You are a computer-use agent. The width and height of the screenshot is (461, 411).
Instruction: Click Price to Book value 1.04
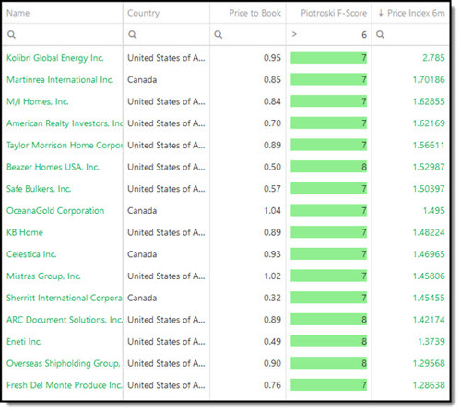coord(273,211)
